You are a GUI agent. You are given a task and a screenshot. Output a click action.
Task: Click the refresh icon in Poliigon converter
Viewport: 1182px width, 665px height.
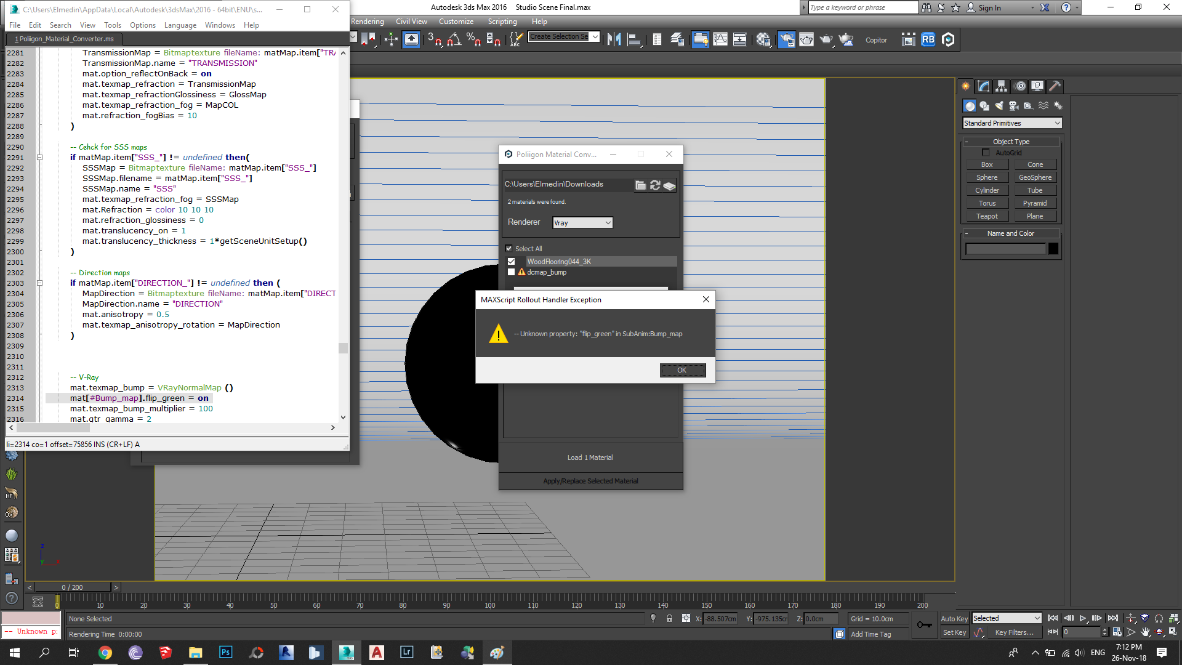[654, 185]
